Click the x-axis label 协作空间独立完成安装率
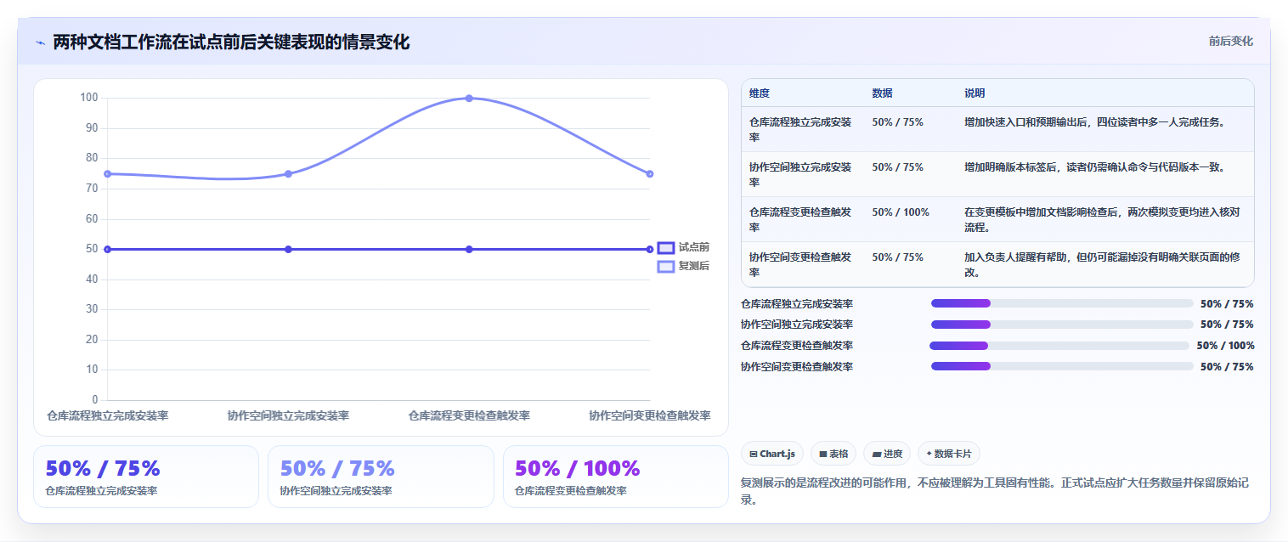This screenshot has height=542, width=1288. click(288, 415)
